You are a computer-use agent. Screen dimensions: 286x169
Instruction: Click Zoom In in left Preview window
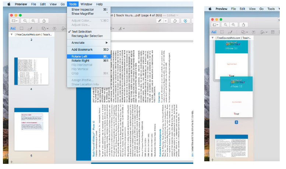pyautogui.click(x=34, y=21)
